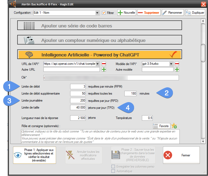Enable the Automatique checkbox
The width and height of the screenshot is (208, 176).
point(113,171)
